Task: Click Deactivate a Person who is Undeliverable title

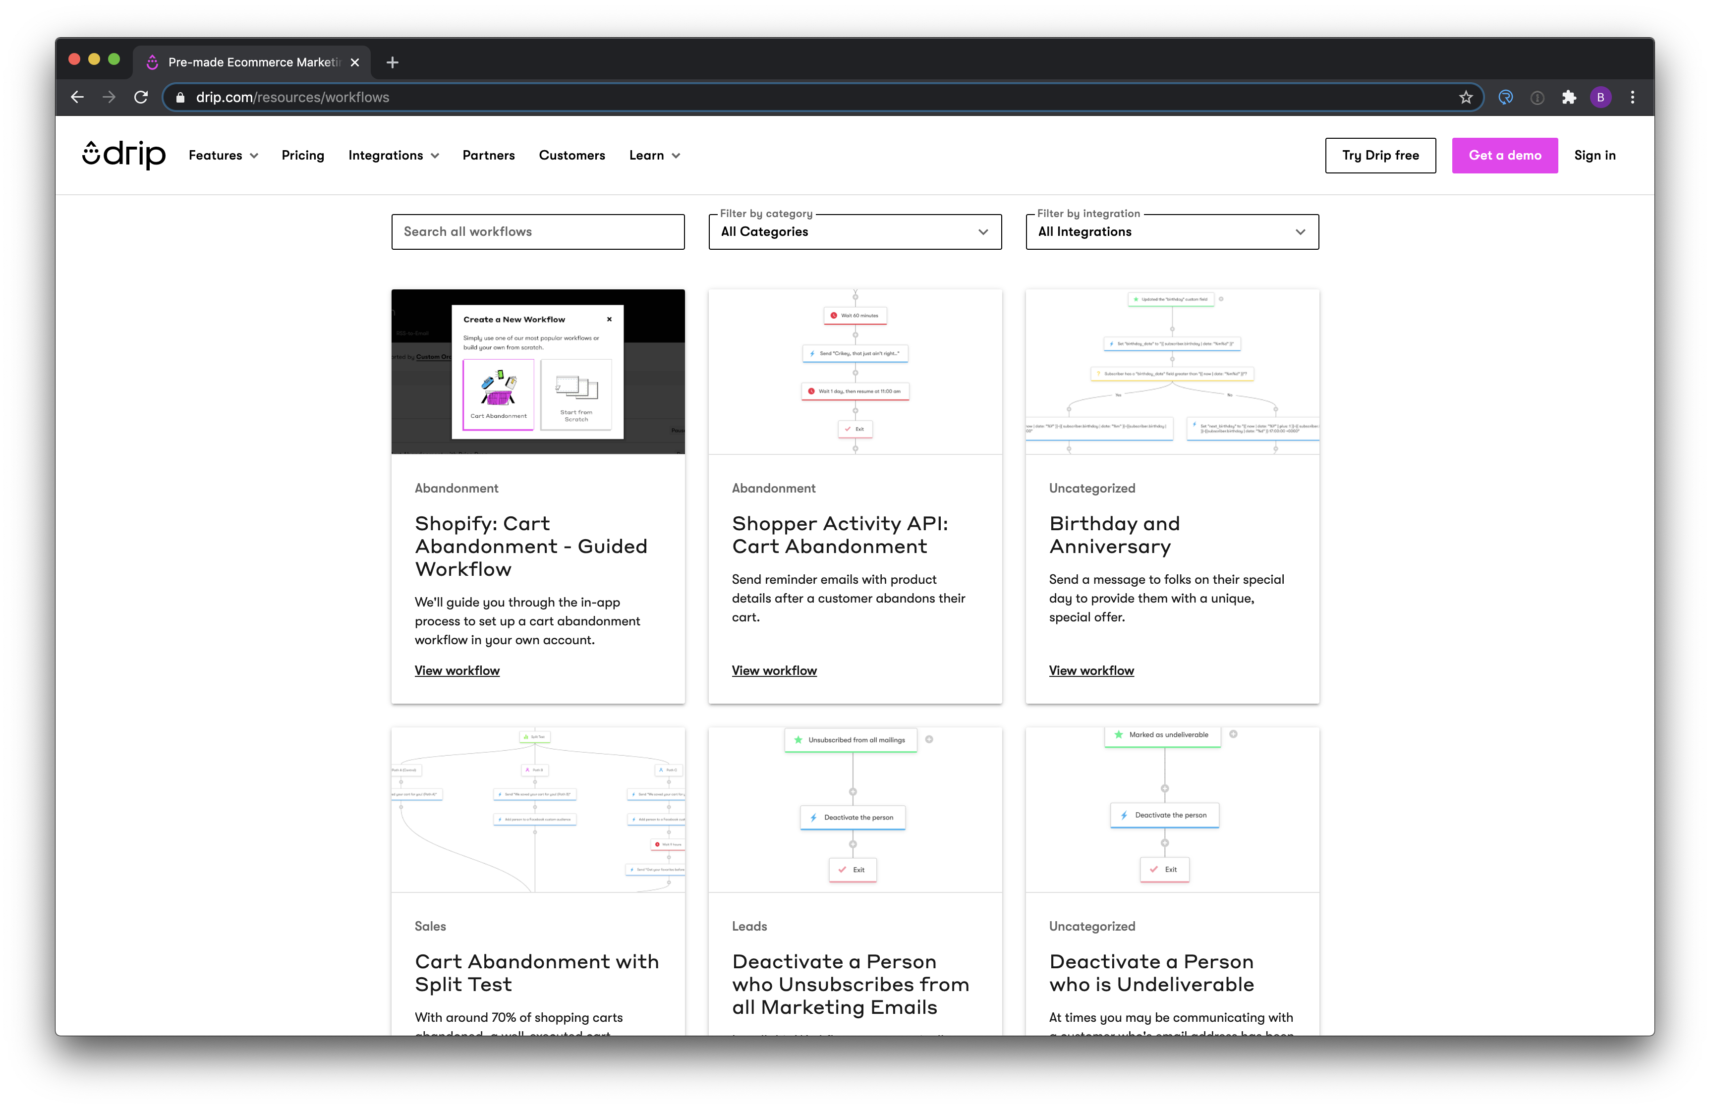Action: click(1152, 973)
